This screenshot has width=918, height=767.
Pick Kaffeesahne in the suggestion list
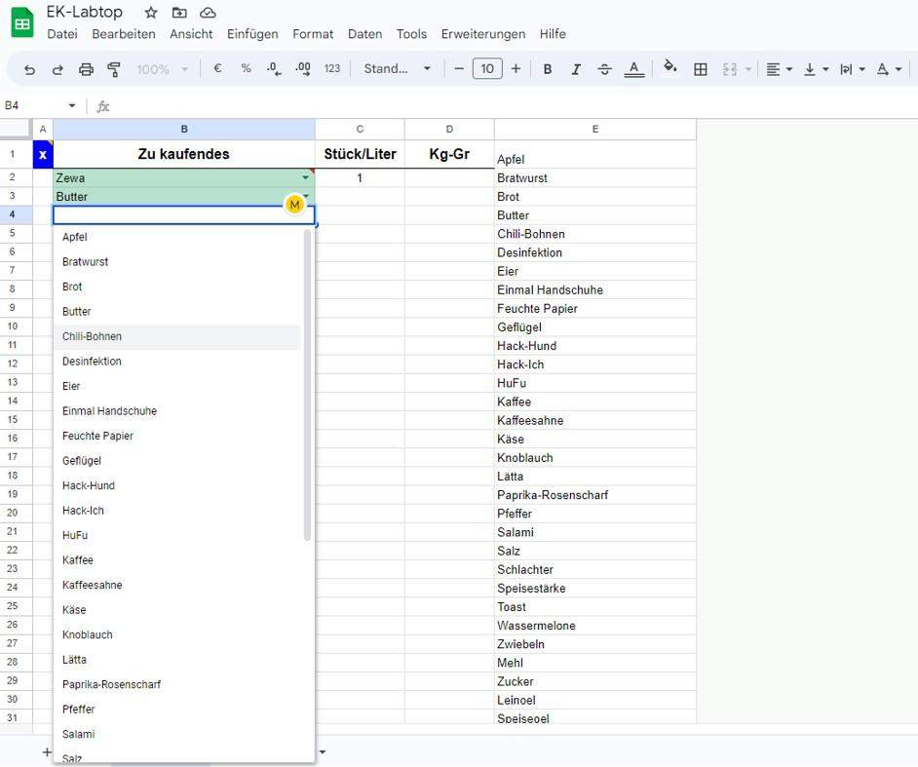pos(93,585)
